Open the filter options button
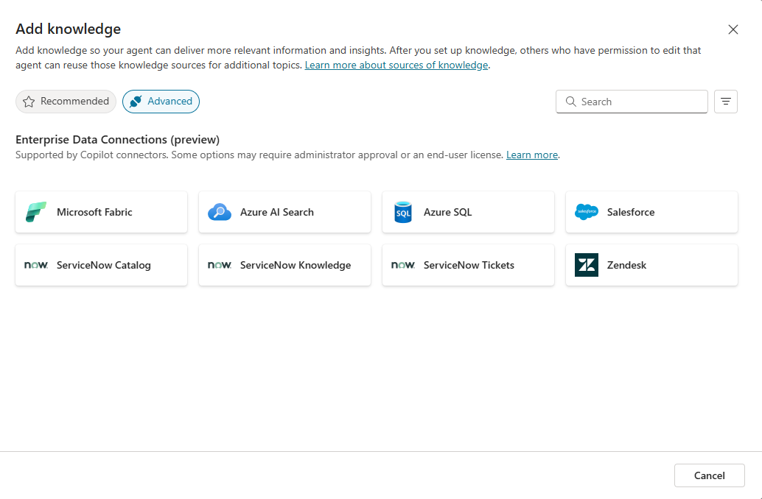The image size is (762, 499). point(726,102)
